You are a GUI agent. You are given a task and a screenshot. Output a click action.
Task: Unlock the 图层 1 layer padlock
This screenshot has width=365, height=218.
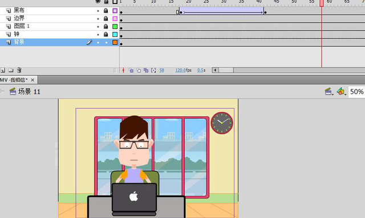pyautogui.click(x=106, y=26)
